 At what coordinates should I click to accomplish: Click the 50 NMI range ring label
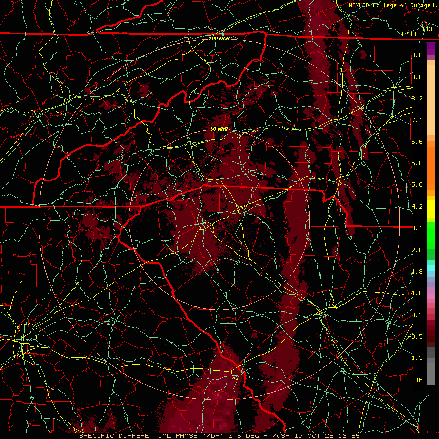(219, 129)
